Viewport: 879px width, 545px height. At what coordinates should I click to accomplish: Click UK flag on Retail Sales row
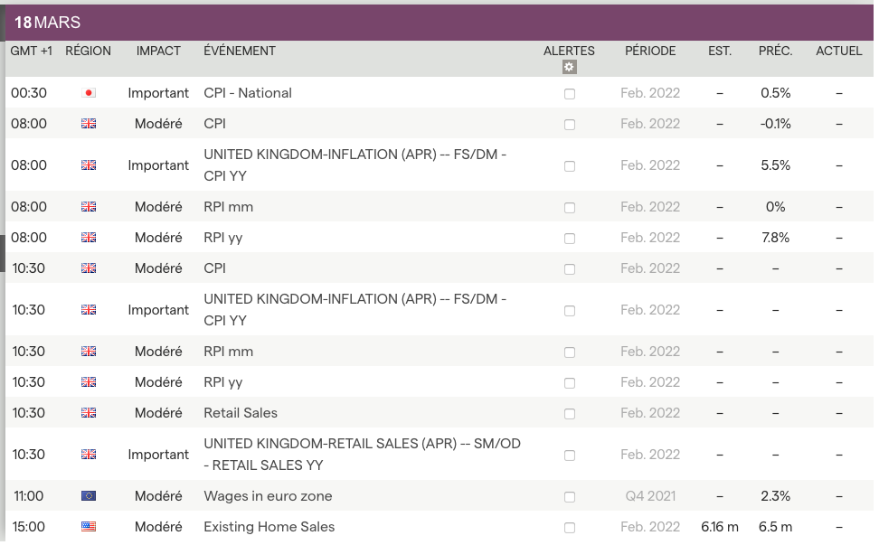89,413
